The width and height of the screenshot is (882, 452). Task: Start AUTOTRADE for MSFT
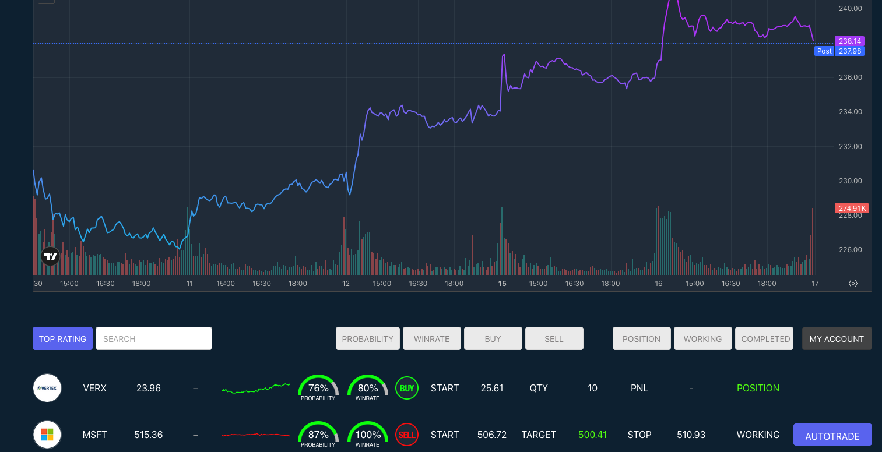point(832,436)
